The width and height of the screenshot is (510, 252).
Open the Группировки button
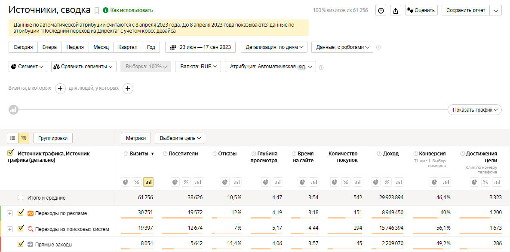[x=53, y=138]
